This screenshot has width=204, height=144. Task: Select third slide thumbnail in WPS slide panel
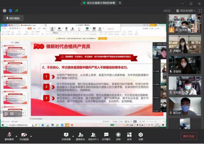[15, 82]
